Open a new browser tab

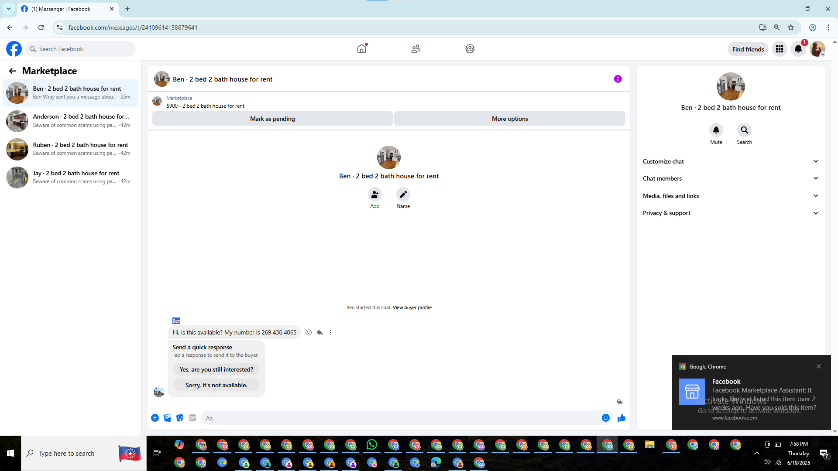click(x=127, y=9)
